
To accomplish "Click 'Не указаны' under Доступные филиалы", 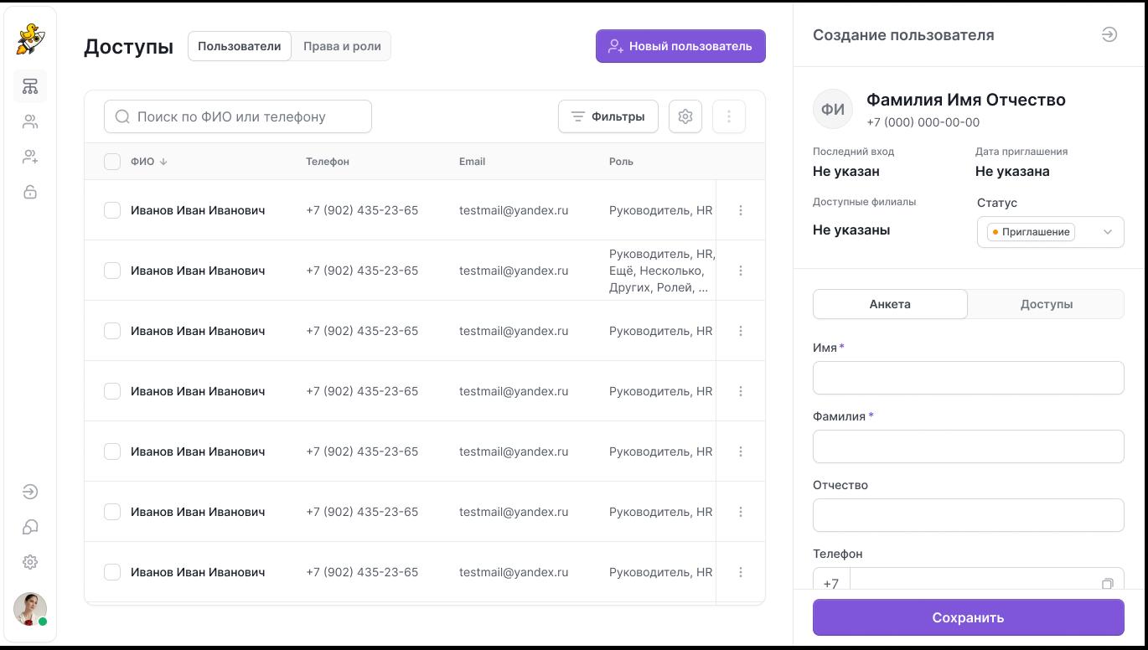I will [851, 230].
